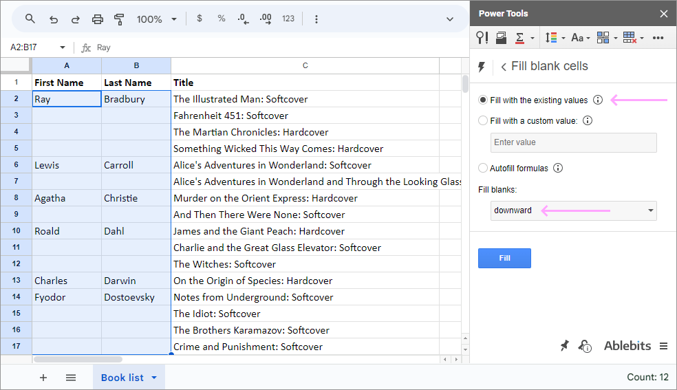Undo the last action
This screenshot has height=390, width=677.
(54, 19)
